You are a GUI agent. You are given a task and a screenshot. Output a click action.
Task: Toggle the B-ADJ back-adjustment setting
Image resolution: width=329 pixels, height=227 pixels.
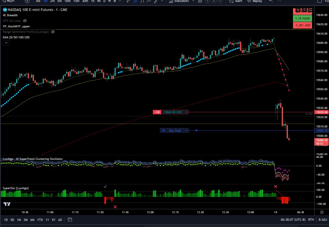(323, 220)
